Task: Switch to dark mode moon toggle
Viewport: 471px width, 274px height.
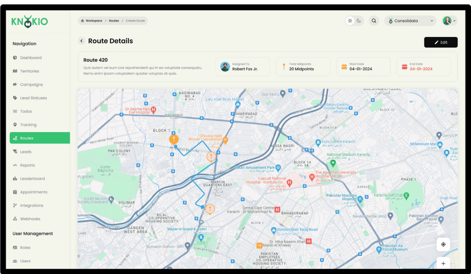Action: [359, 21]
